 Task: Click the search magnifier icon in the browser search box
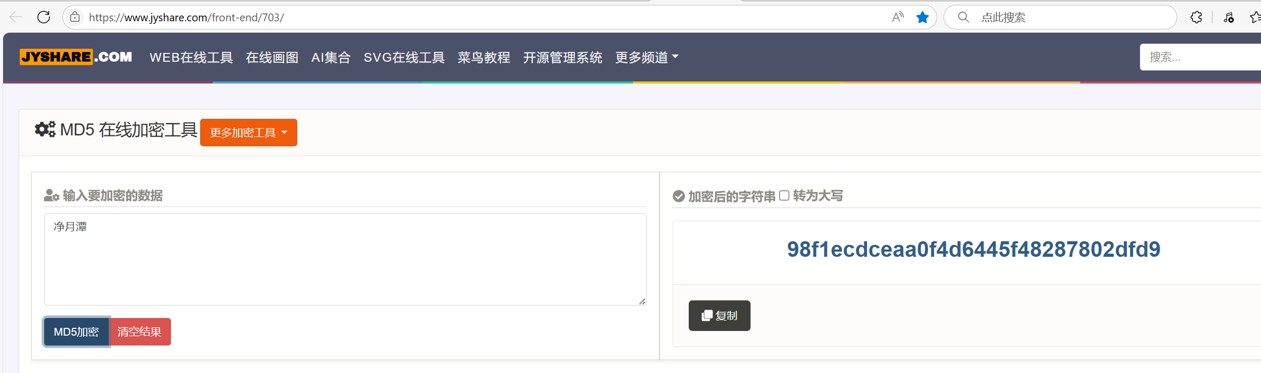pos(963,17)
